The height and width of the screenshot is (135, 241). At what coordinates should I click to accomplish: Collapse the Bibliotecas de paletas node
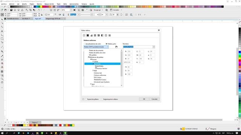[88, 57]
